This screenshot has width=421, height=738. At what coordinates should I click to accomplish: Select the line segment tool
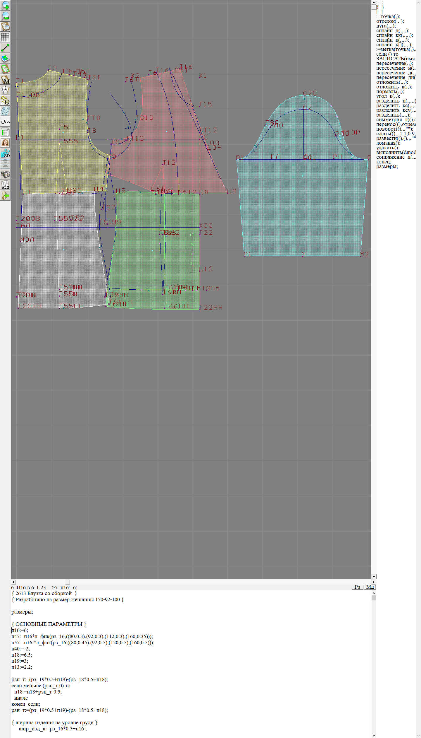[5, 48]
